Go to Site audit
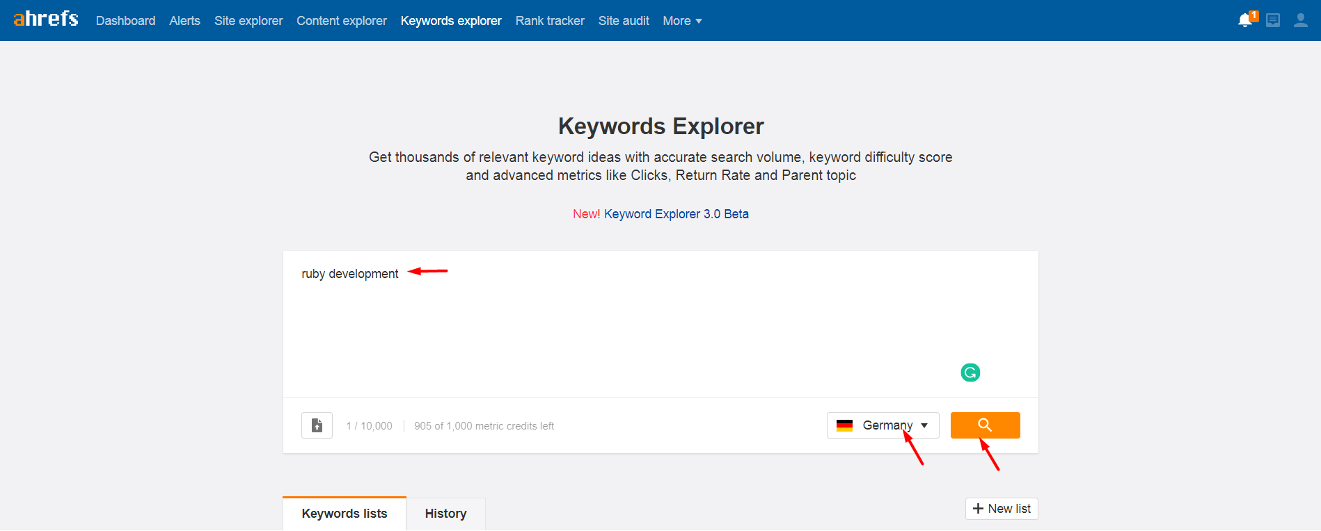The image size is (1321, 531). [x=624, y=21]
